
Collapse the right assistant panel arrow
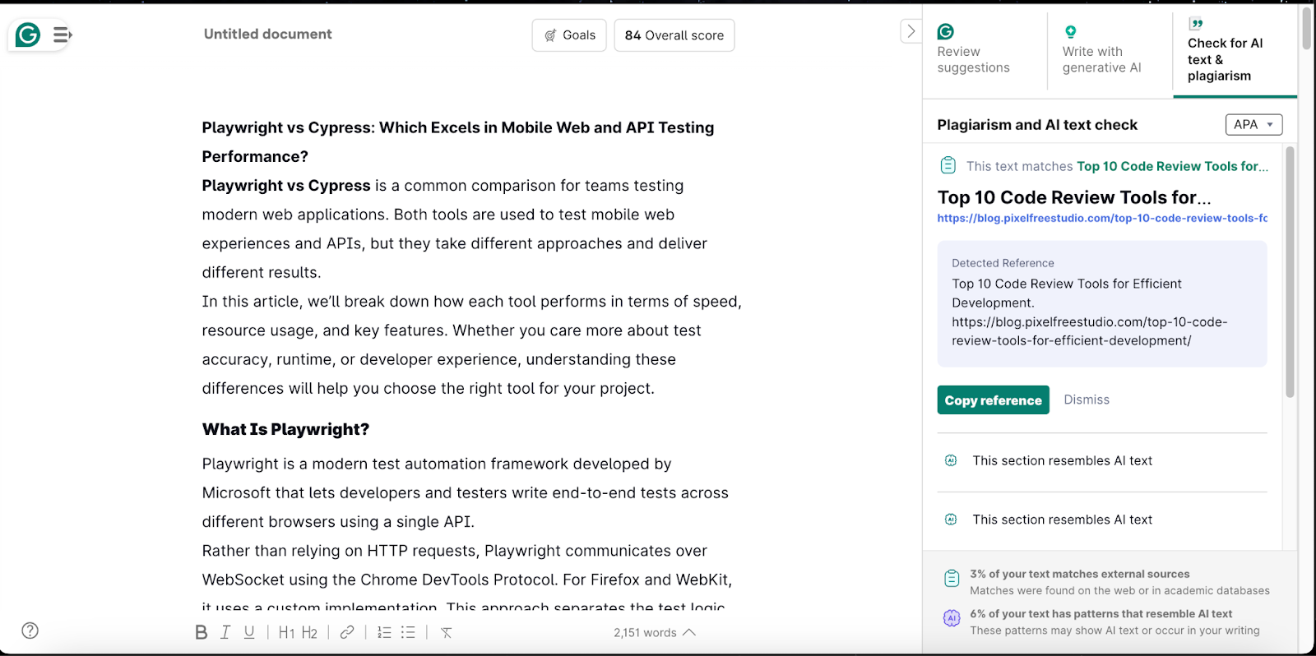pyautogui.click(x=911, y=31)
